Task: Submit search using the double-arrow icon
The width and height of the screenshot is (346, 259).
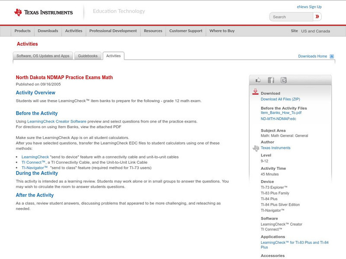Action: pos(317,16)
